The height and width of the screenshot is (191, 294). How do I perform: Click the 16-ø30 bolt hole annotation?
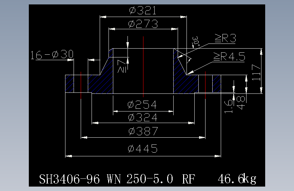point(52,55)
